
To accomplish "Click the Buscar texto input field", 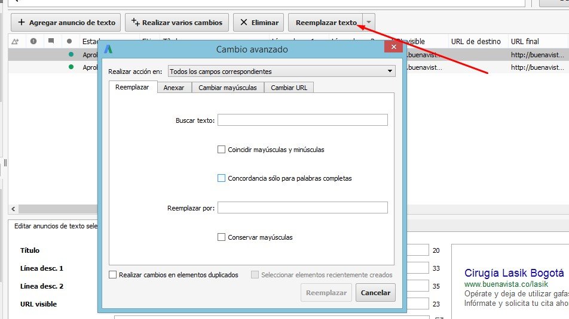I will (x=302, y=120).
